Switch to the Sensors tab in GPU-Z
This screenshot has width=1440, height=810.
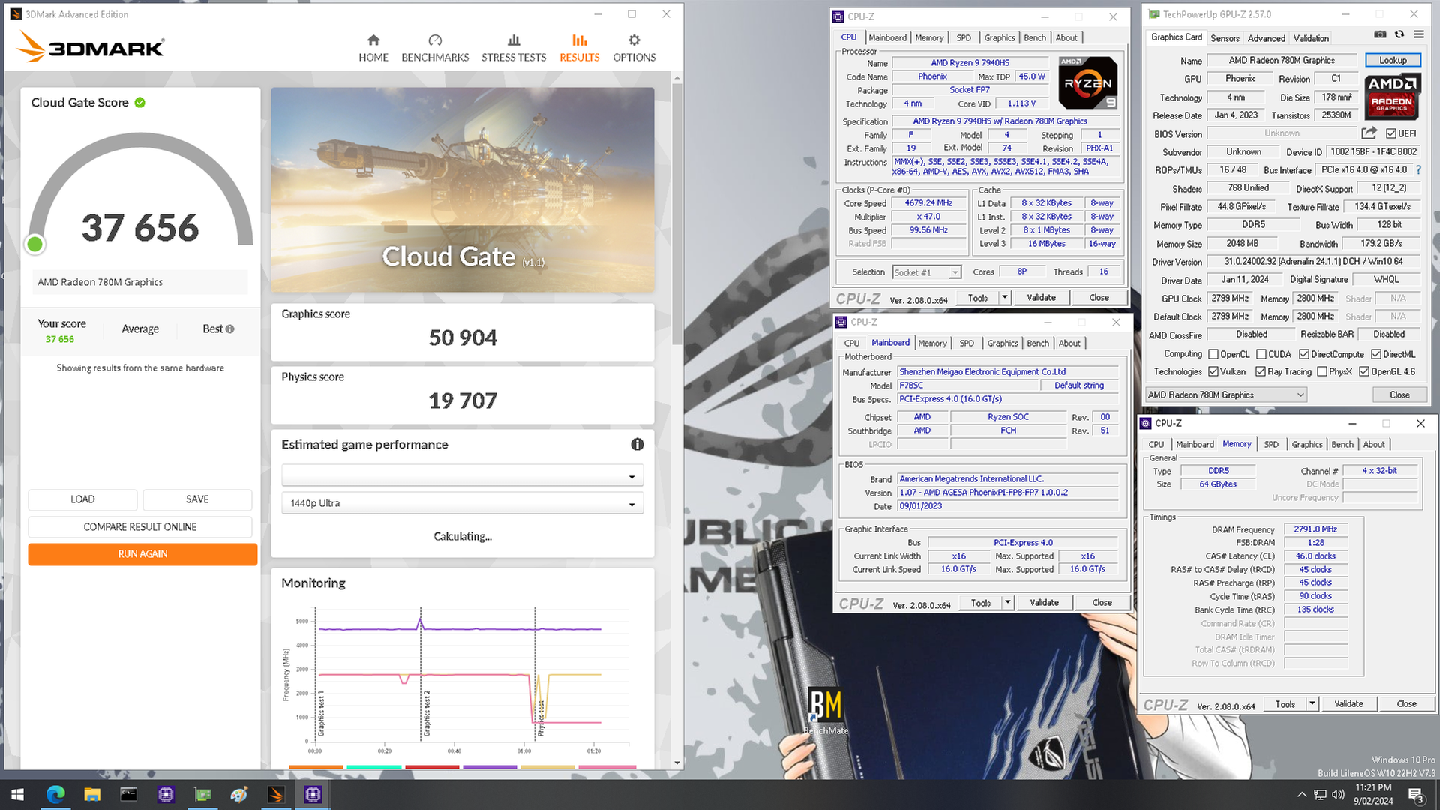click(1225, 38)
